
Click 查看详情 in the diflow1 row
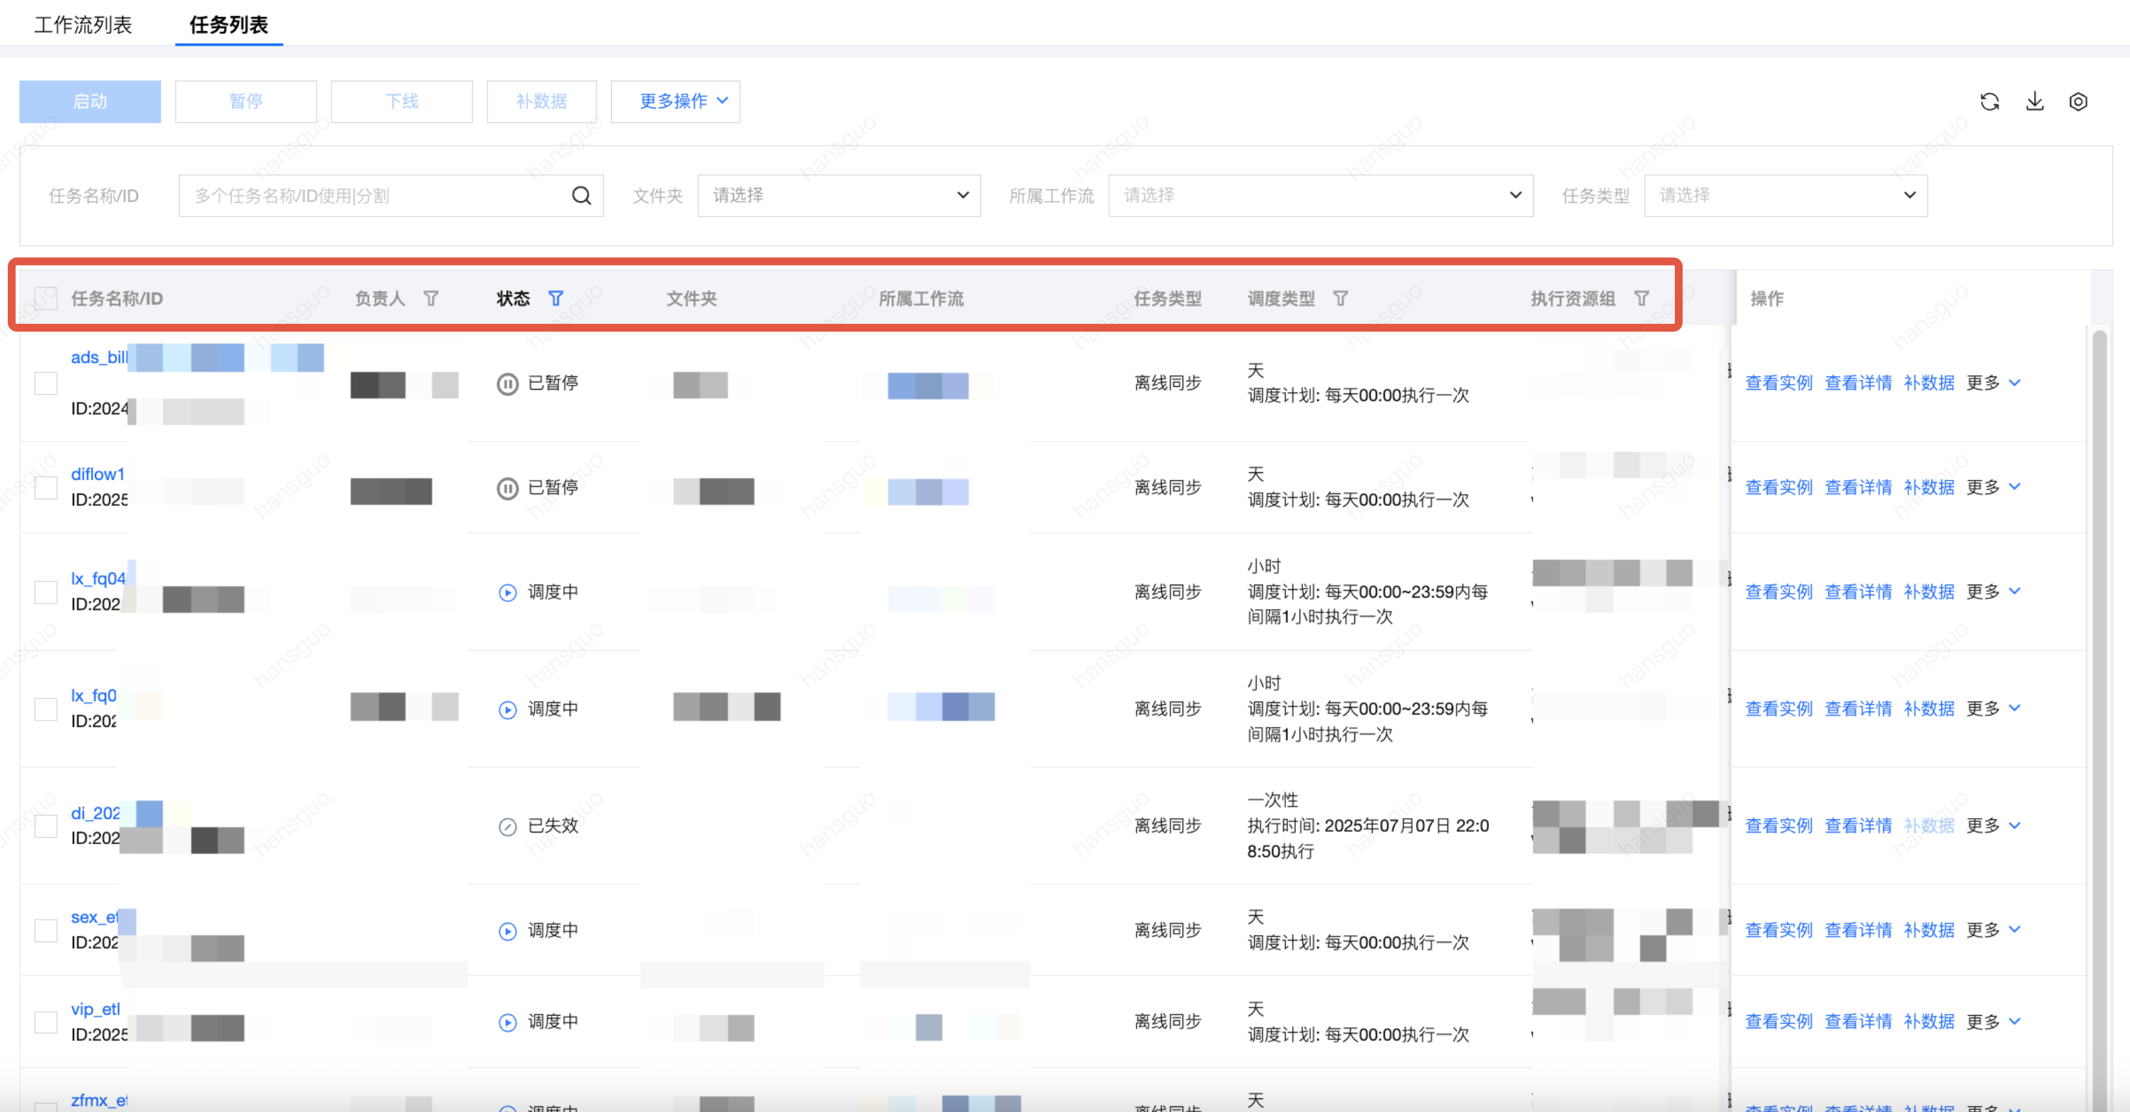(1858, 487)
